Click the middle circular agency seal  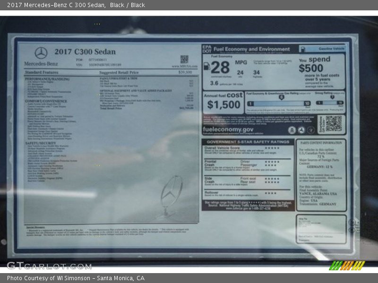[301, 130]
